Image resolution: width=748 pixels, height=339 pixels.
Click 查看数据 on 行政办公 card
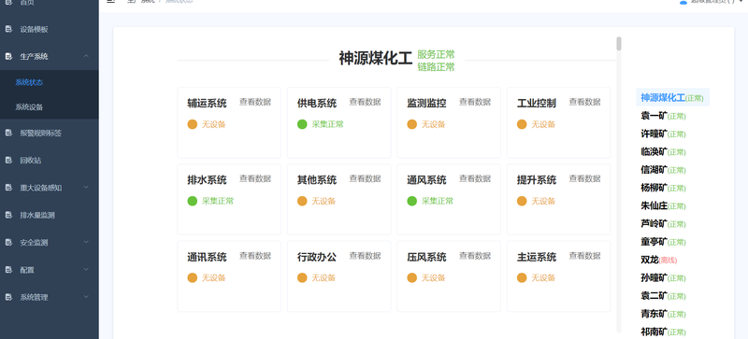(x=365, y=256)
